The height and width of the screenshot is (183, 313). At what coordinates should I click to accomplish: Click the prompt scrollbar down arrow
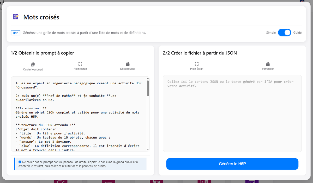point(148,149)
